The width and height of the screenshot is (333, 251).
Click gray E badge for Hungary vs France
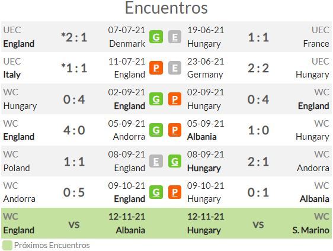175,37
